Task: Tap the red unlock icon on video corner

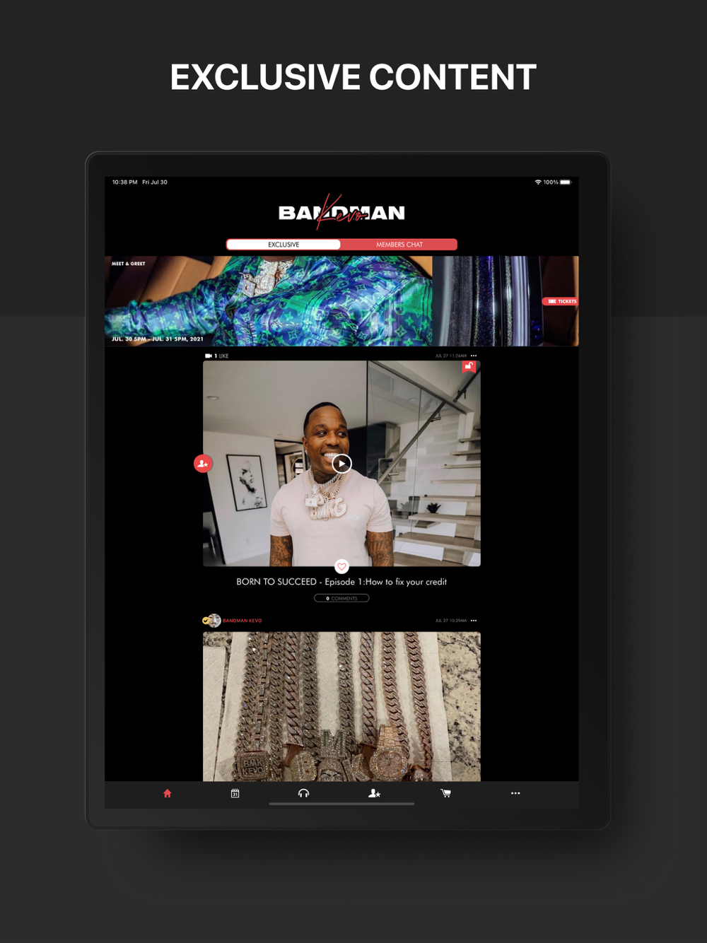Action: click(x=469, y=366)
